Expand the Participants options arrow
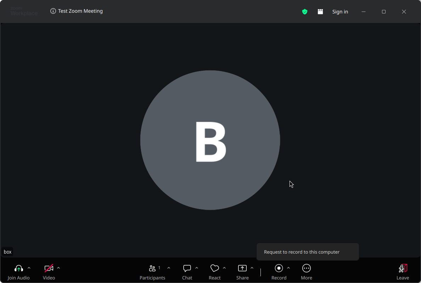421x283 pixels. [169, 268]
